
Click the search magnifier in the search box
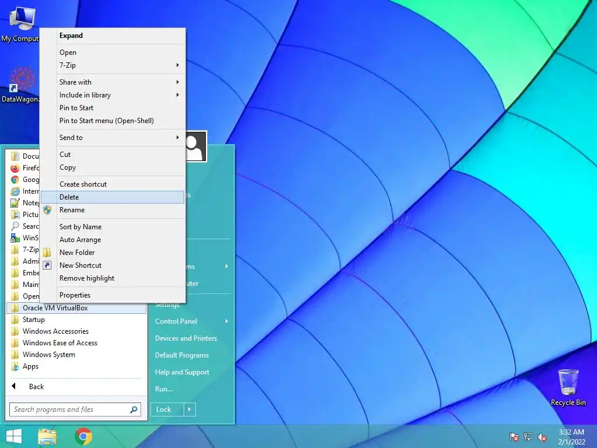(x=134, y=409)
